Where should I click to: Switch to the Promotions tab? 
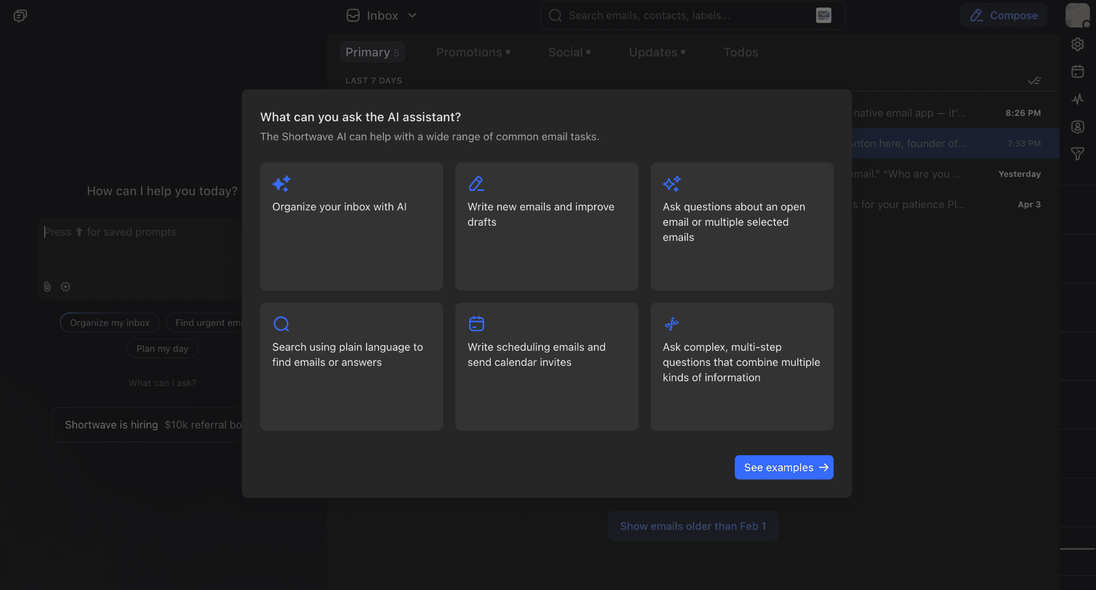click(x=469, y=52)
